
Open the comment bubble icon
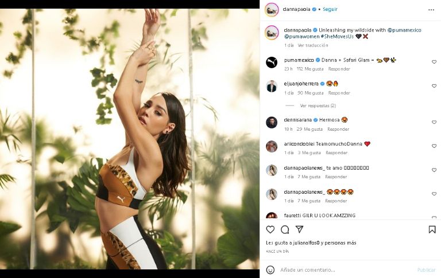coord(285,229)
